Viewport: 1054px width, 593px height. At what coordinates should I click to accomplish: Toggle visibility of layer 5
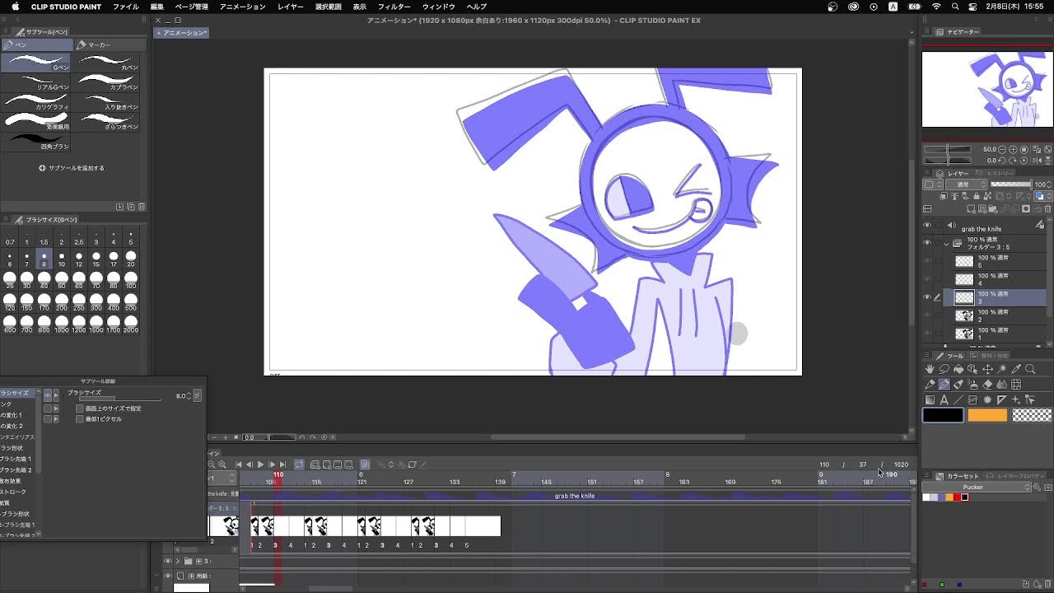[x=927, y=261]
